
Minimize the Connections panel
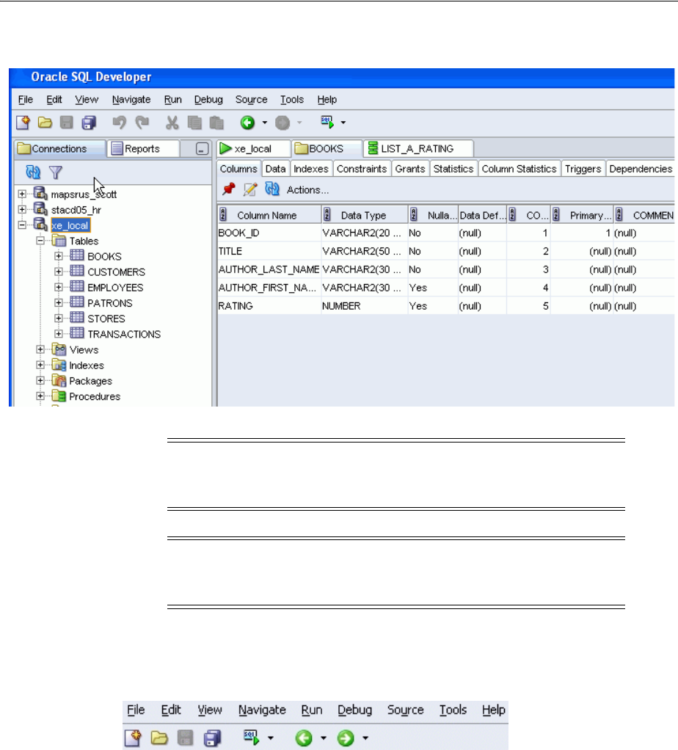pyautogui.click(x=202, y=149)
